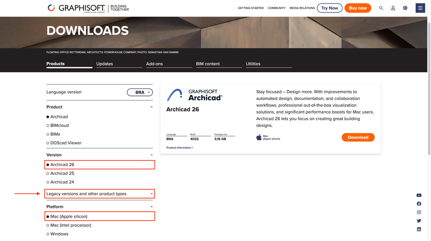Select the DDScad Viewer product option

[64, 143]
